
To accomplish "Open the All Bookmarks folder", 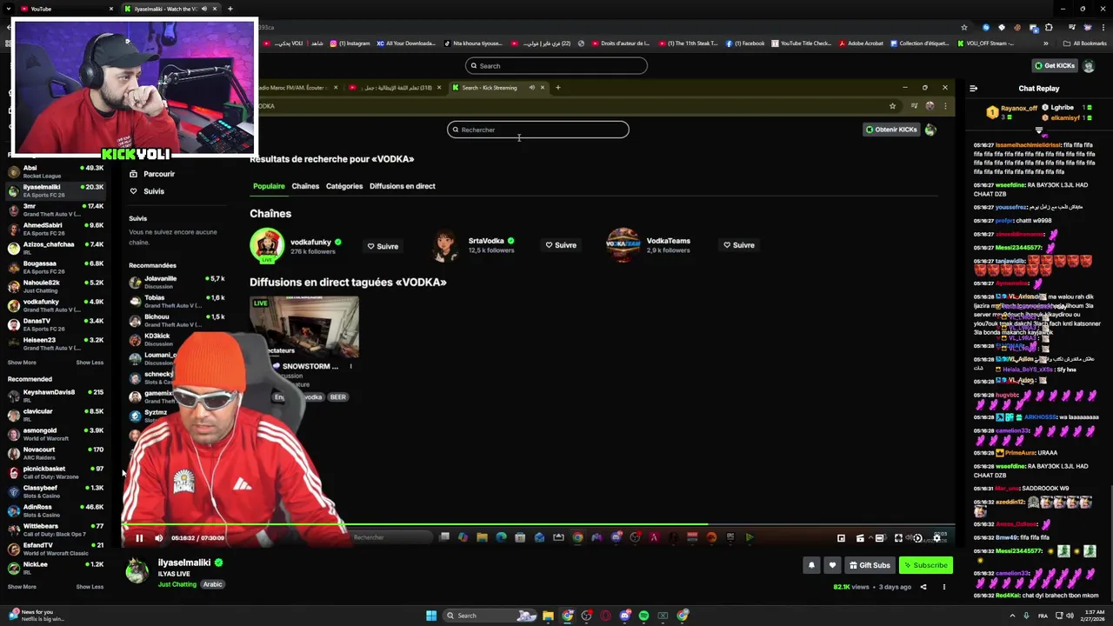I will click(x=1085, y=43).
